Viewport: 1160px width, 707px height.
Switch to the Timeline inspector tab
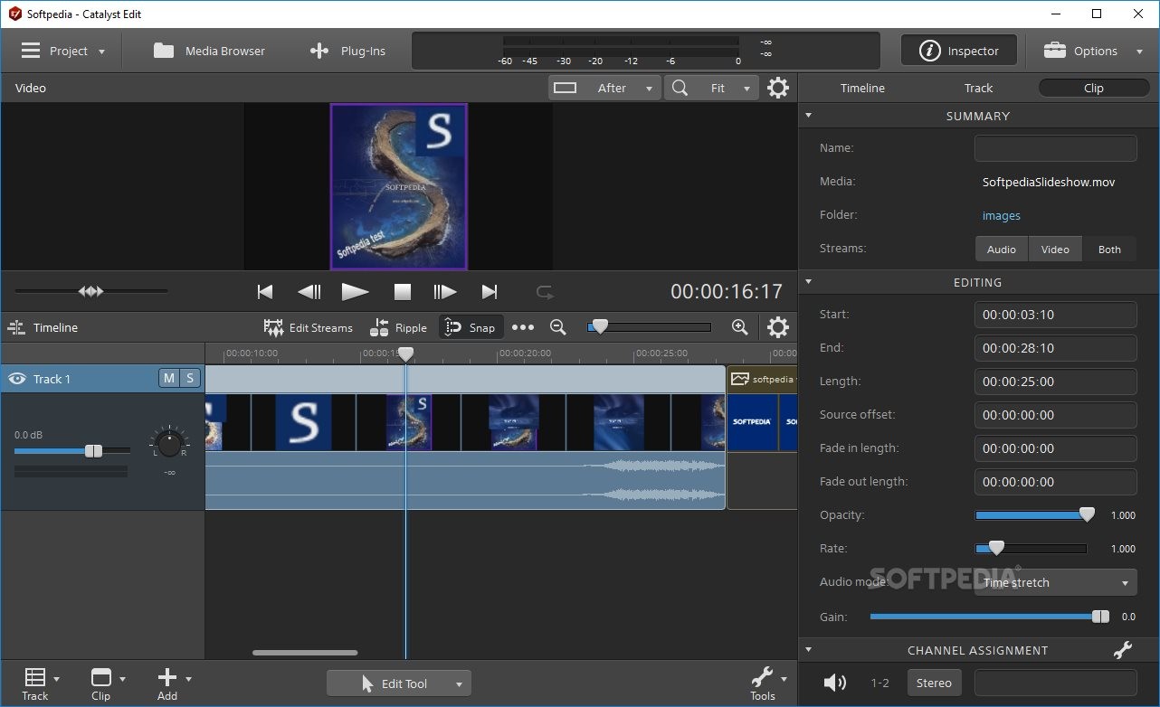862,88
